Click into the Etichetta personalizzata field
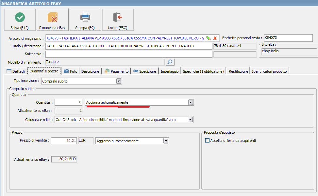This screenshot has width=318, height=196. (x=288, y=38)
